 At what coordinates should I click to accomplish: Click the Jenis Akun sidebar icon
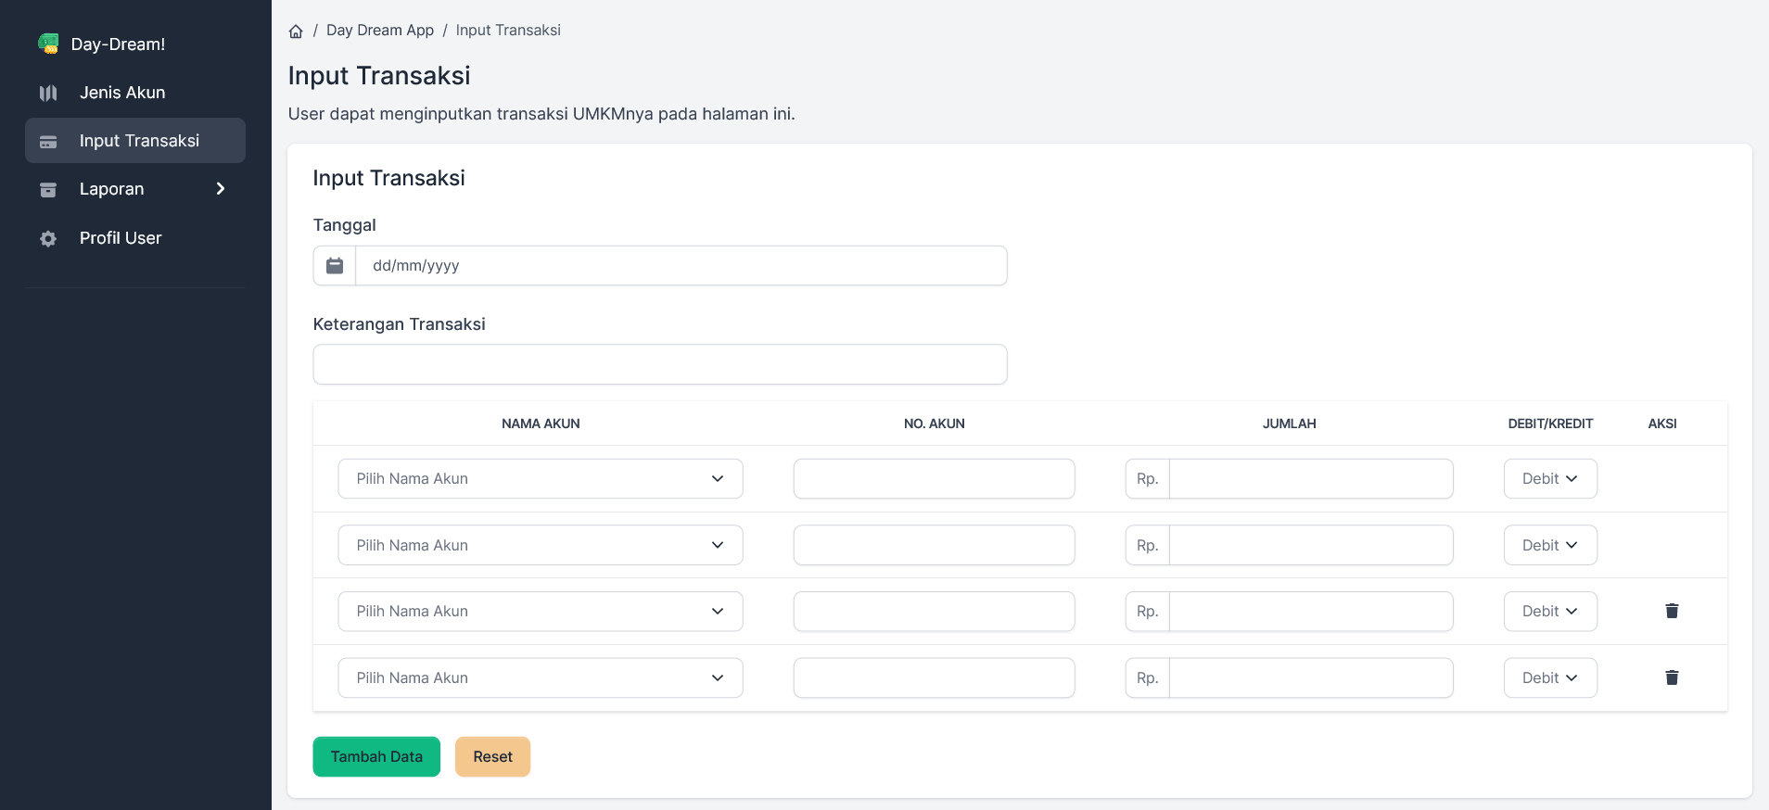click(48, 93)
